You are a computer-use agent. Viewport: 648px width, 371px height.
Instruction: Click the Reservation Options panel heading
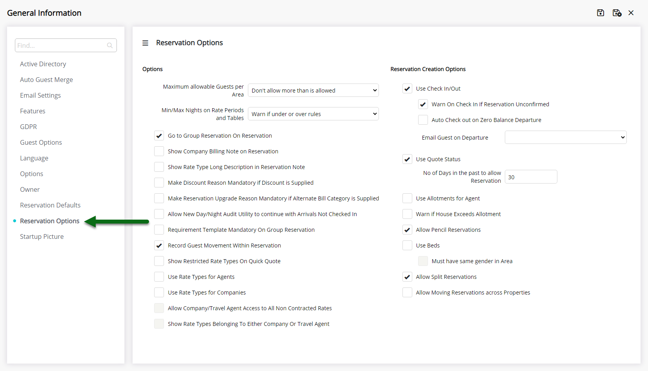189,43
